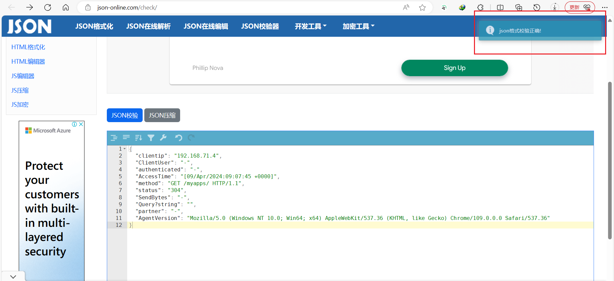
Task: Click the browser refresh icon
Action: pos(48,7)
